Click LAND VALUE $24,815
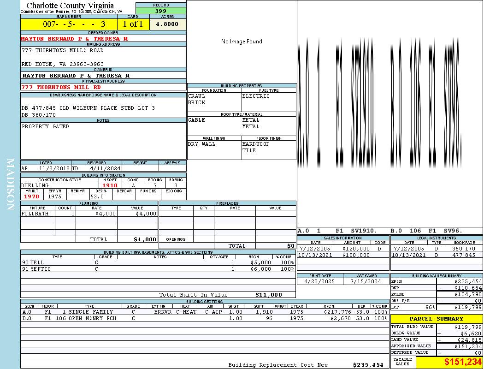 470,340
